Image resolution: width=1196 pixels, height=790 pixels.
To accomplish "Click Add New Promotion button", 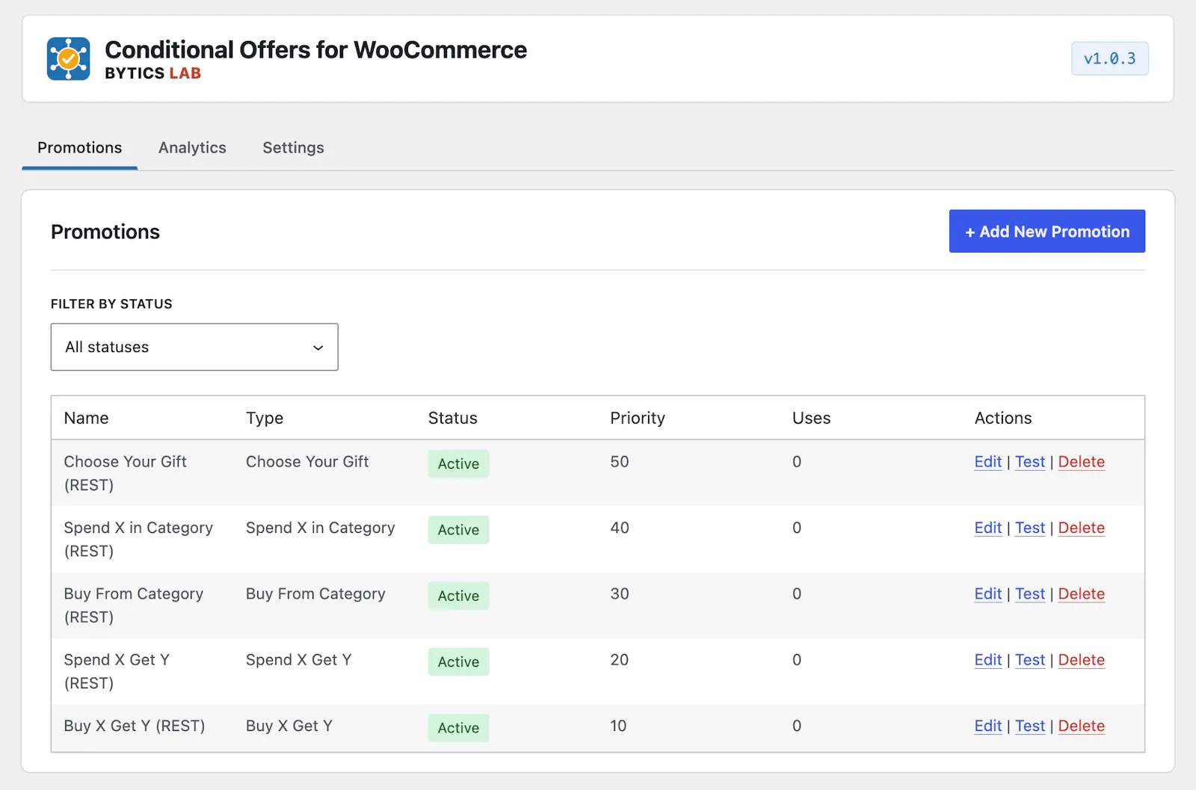I will tap(1047, 232).
